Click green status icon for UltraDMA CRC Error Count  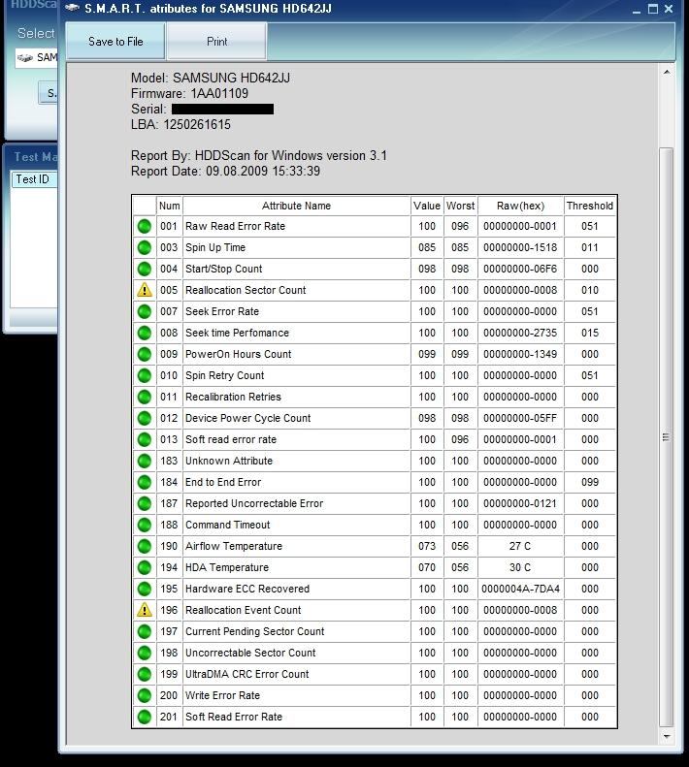point(145,674)
